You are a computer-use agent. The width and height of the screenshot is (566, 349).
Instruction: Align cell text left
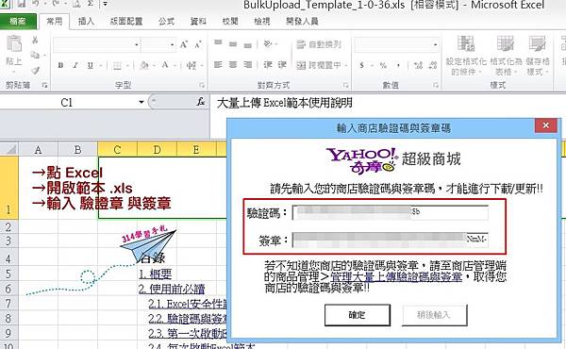(x=218, y=64)
